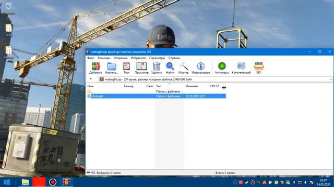Click "Выбрано: 1 папка" status text
This screenshot has height=187, width=334.
pos(109,173)
